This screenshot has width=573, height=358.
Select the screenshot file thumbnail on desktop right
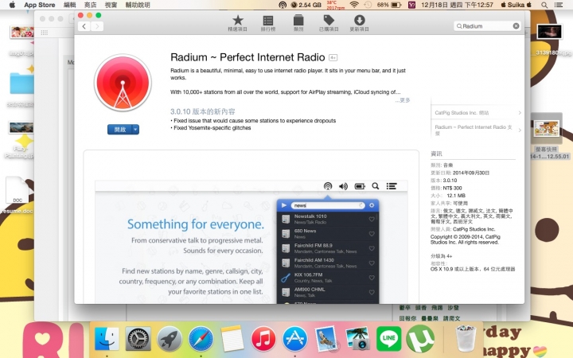point(547,129)
